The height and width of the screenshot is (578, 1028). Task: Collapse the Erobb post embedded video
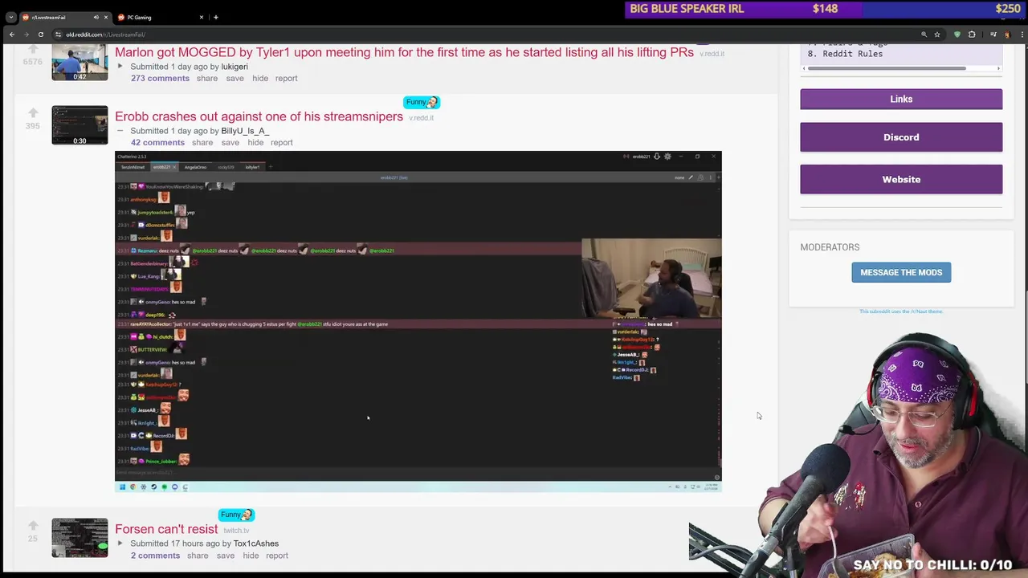coord(120,131)
